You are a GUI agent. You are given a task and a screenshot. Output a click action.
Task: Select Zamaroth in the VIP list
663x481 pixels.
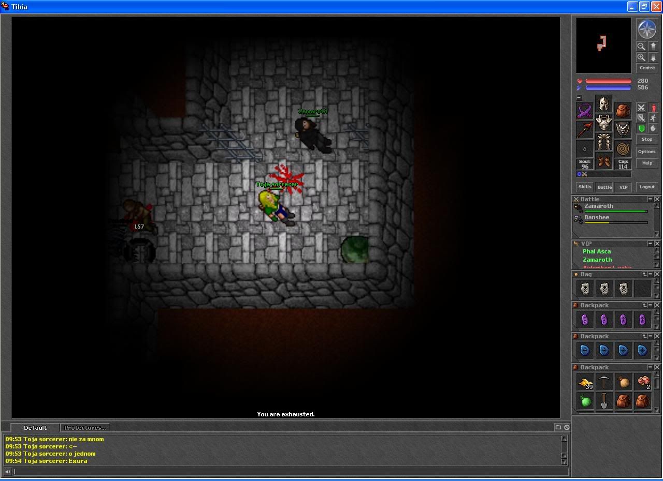(x=597, y=260)
